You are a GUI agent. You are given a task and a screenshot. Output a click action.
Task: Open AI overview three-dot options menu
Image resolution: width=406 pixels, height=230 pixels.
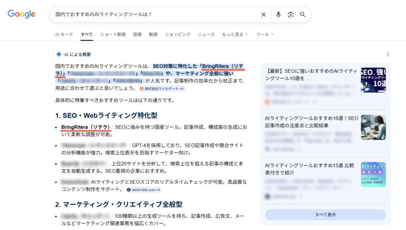point(388,55)
